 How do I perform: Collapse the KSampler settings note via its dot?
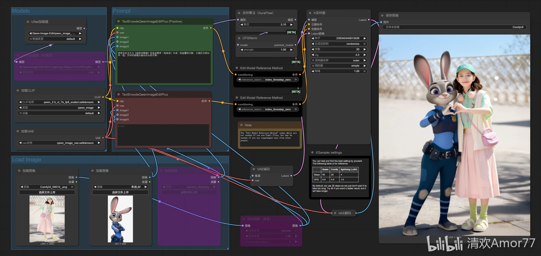(313, 152)
